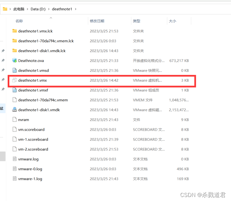This screenshot has width=231, height=201.
Task: Select the file named vm.scoreboard
Action: [x=31, y=129]
